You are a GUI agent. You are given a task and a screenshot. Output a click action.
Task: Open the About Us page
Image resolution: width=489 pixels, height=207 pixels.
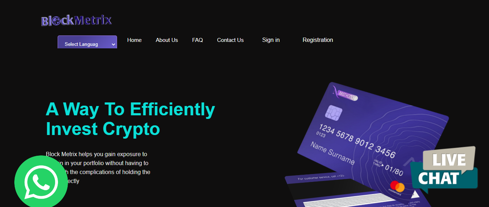click(x=167, y=40)
